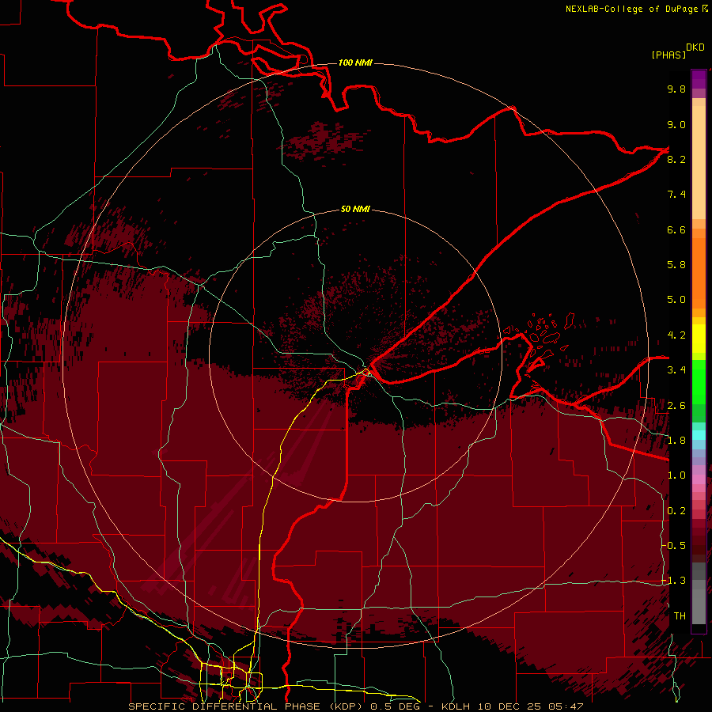Viewport: 712px width, 712px height.
Task: Click the TH threshold label
Action: pos(680,616)
